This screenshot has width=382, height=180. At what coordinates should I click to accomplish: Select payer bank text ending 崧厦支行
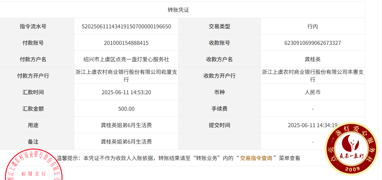(126, 76)
